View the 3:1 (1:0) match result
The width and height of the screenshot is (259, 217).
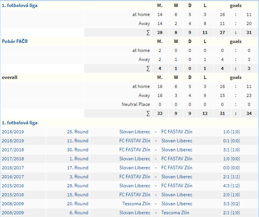coord(231,150)
